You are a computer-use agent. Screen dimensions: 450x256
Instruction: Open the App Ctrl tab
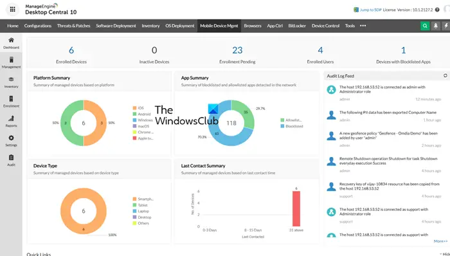tap(274, 26)
